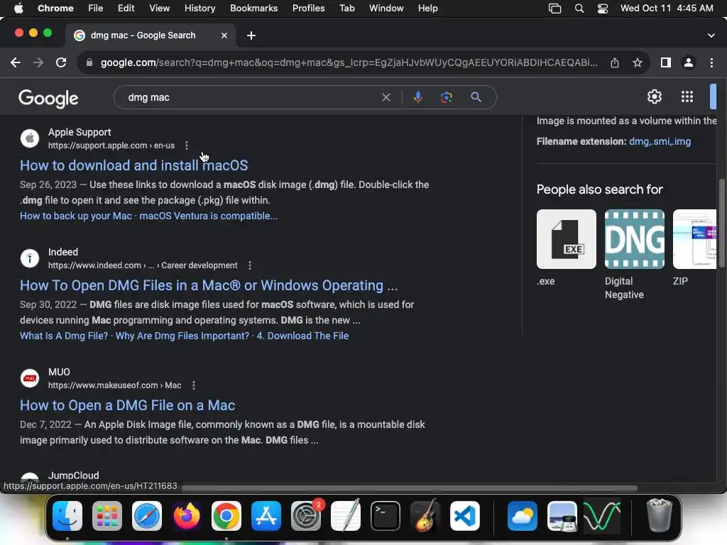
Task: Close the 'dmg mac - Google Search' tab
Action: (224, 35)
